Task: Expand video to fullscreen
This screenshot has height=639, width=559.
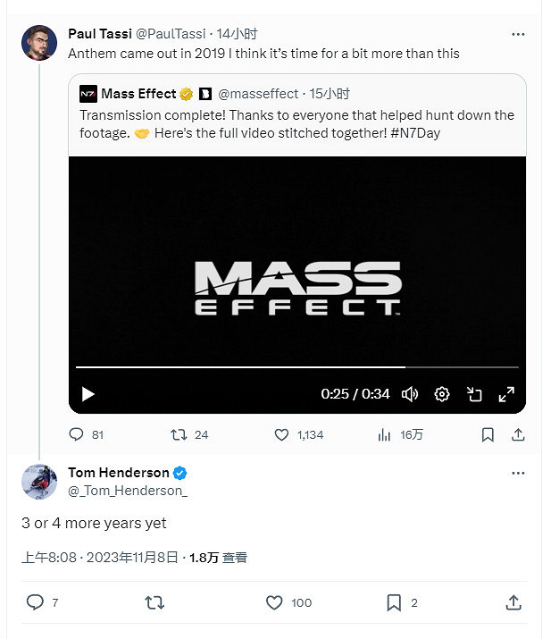Action: pyautogui.click(x=505, y=394)
